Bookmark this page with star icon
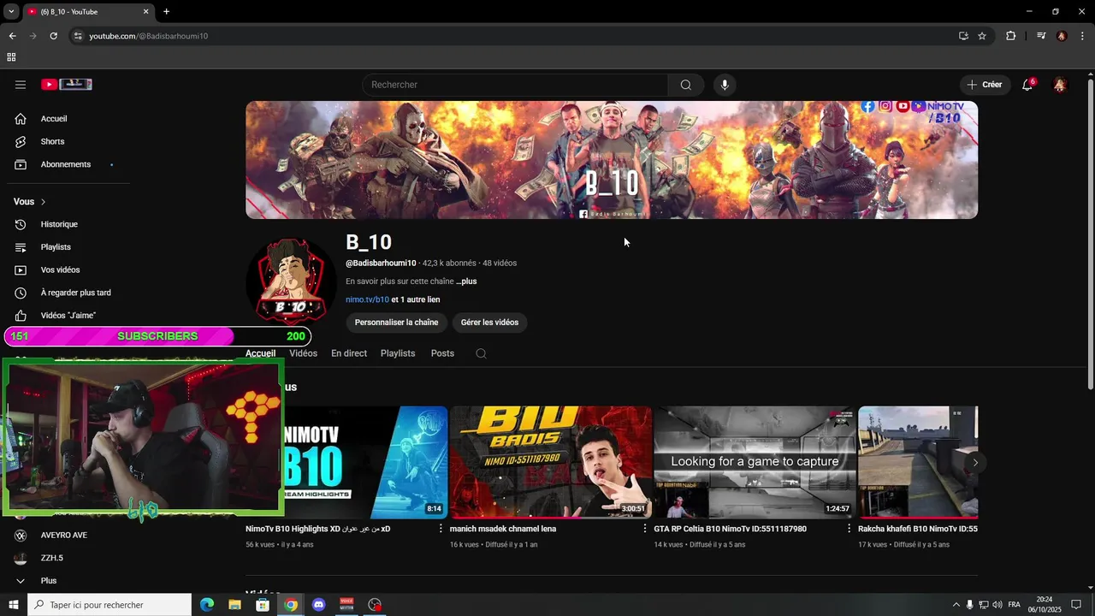Viewport: 1095px width, 616px height. [x=982, y=36]
